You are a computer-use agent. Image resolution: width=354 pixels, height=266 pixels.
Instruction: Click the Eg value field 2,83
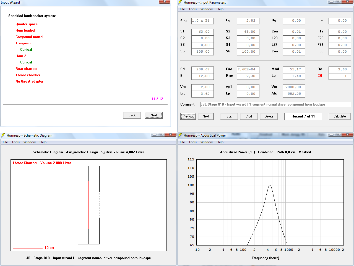[248, 21]
